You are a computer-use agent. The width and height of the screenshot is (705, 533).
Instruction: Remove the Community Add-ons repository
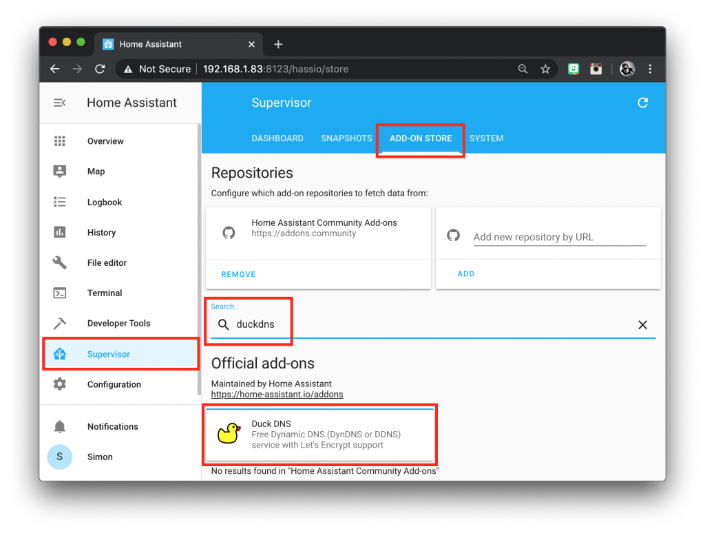238,274
